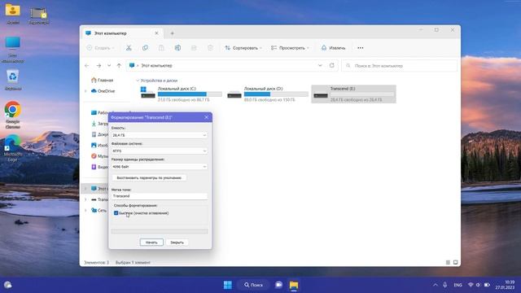Refresh the Explorer view
The height and width of the screenshot is (293, 521).
coord(331,65)
